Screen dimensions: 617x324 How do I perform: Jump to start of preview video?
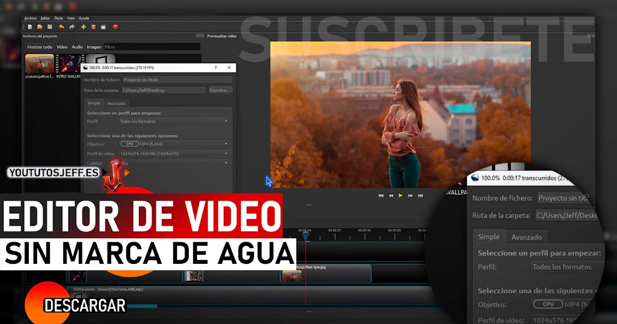tap(381, 195)
